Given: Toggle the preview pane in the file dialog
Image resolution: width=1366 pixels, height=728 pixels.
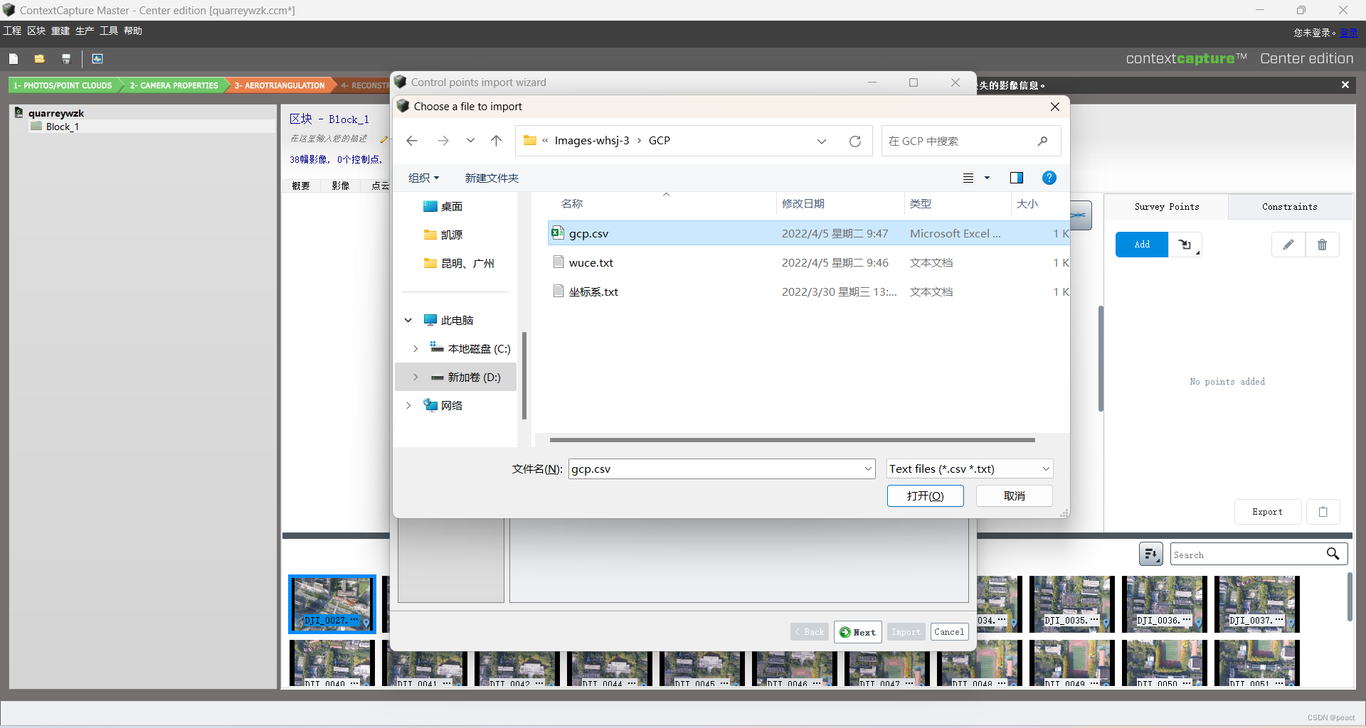Looking at the screenshot, I should pyautogui.click(x=1017, y=178).
